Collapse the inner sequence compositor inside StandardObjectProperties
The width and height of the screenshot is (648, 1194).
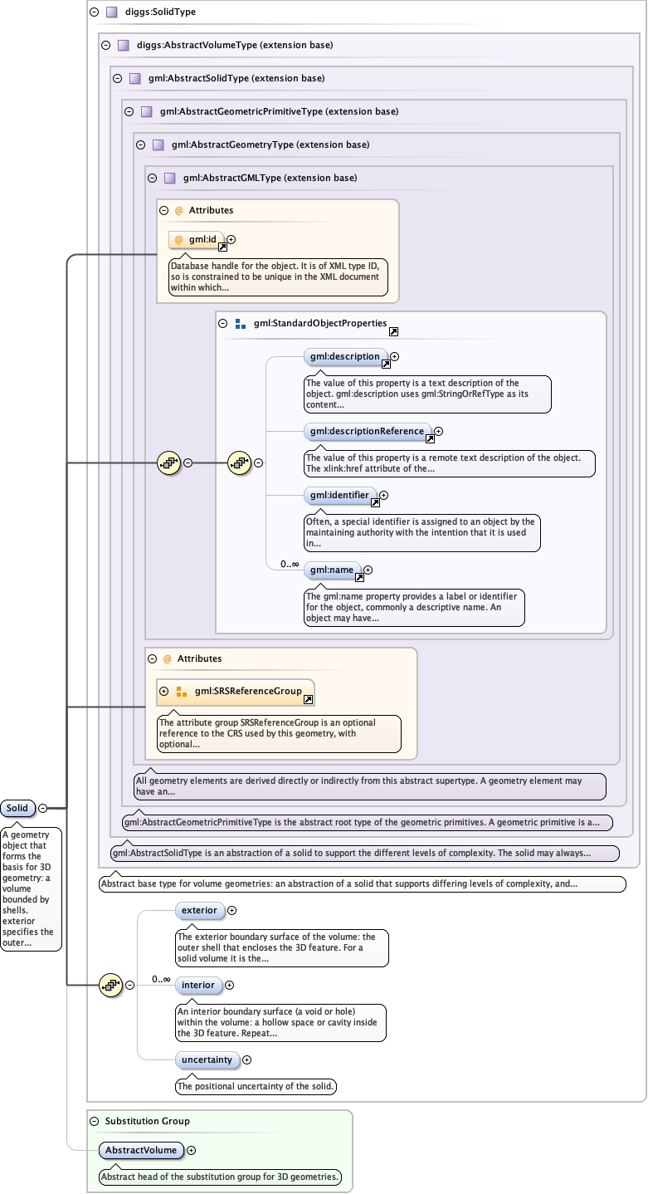[x=258, y=463]
